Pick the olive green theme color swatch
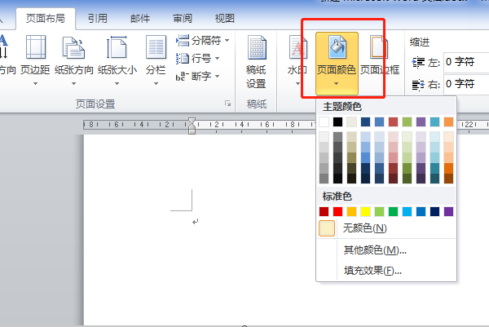Screen dimensions: 489x327 tap(407, 122)
